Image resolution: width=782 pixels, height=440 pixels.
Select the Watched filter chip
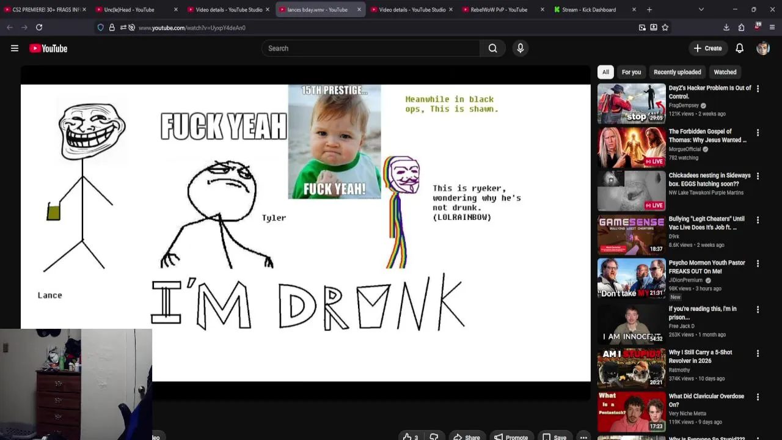[725, 72]
